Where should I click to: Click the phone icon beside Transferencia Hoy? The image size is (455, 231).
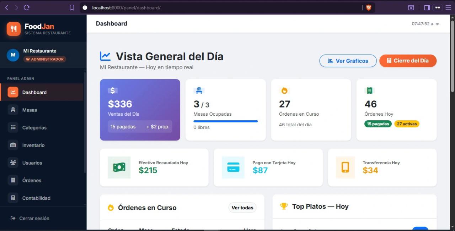pos(345,167)
